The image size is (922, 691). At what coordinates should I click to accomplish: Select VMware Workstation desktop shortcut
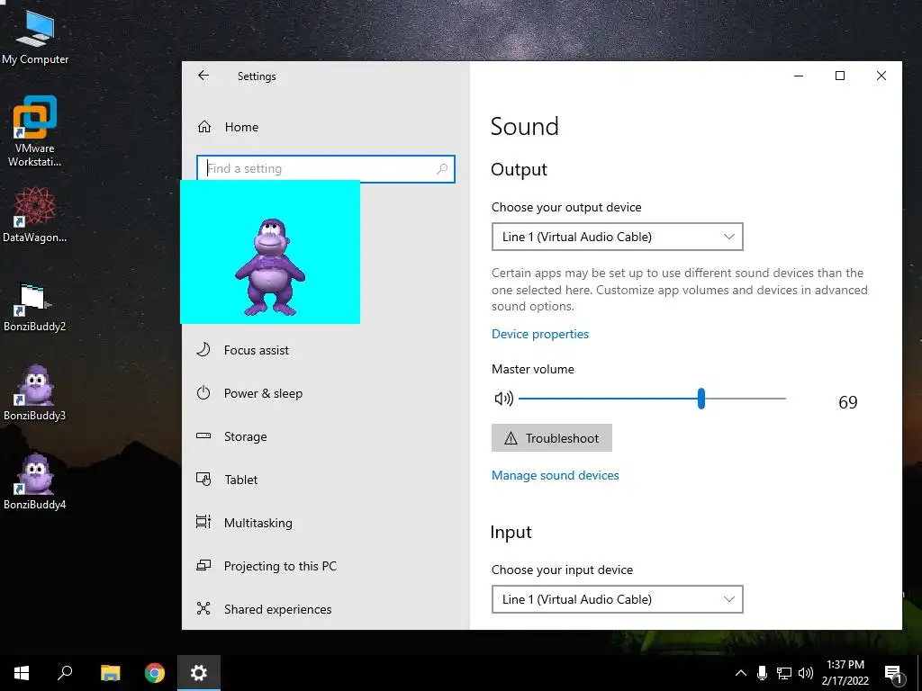(x=35, y=131)
